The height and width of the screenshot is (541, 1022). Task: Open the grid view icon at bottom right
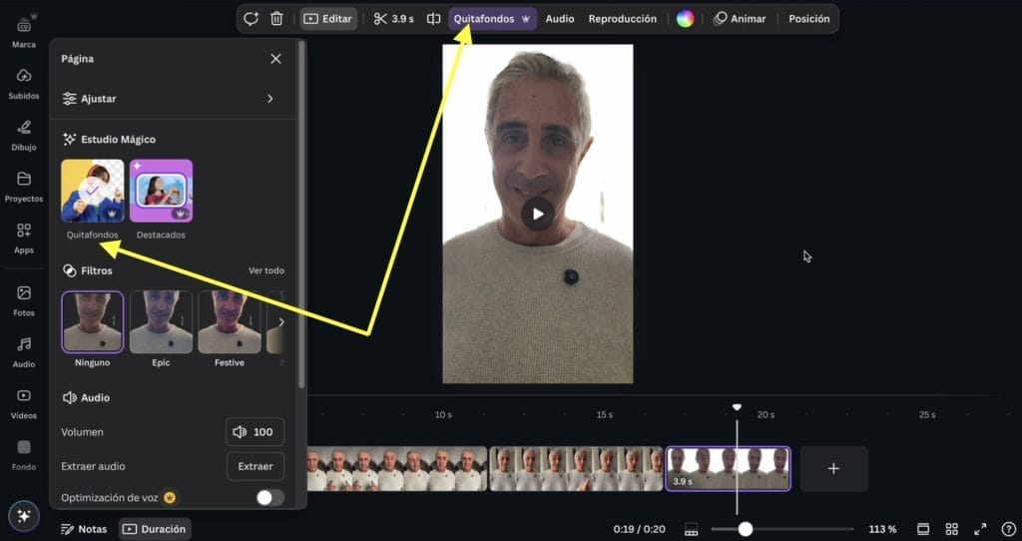tap(951, 529)
